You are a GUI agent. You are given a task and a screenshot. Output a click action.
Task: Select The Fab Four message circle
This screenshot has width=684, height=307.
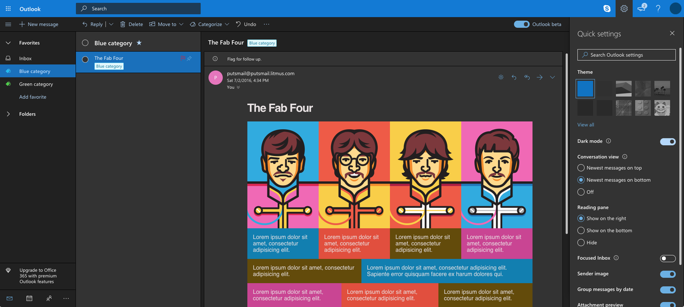coord(85,59)
